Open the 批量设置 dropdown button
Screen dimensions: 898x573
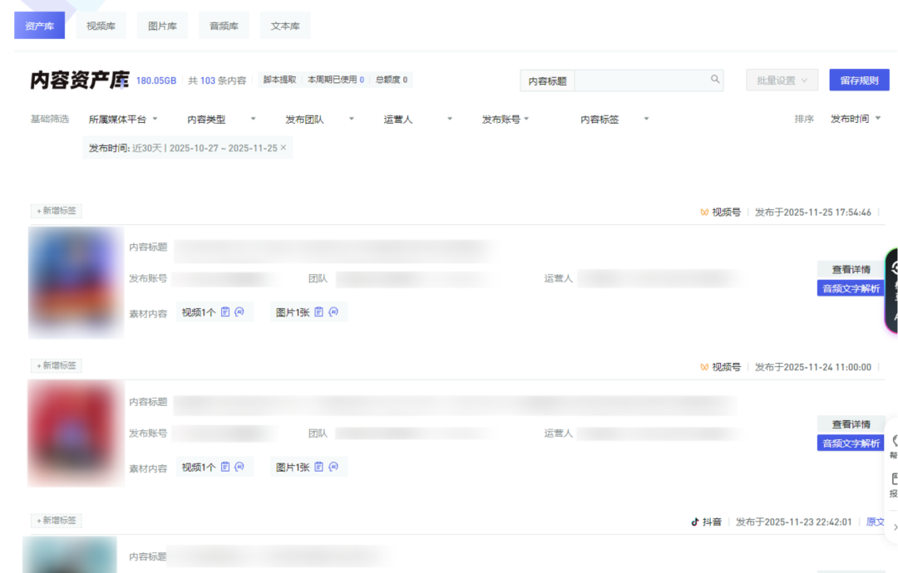tap(782, 81)
